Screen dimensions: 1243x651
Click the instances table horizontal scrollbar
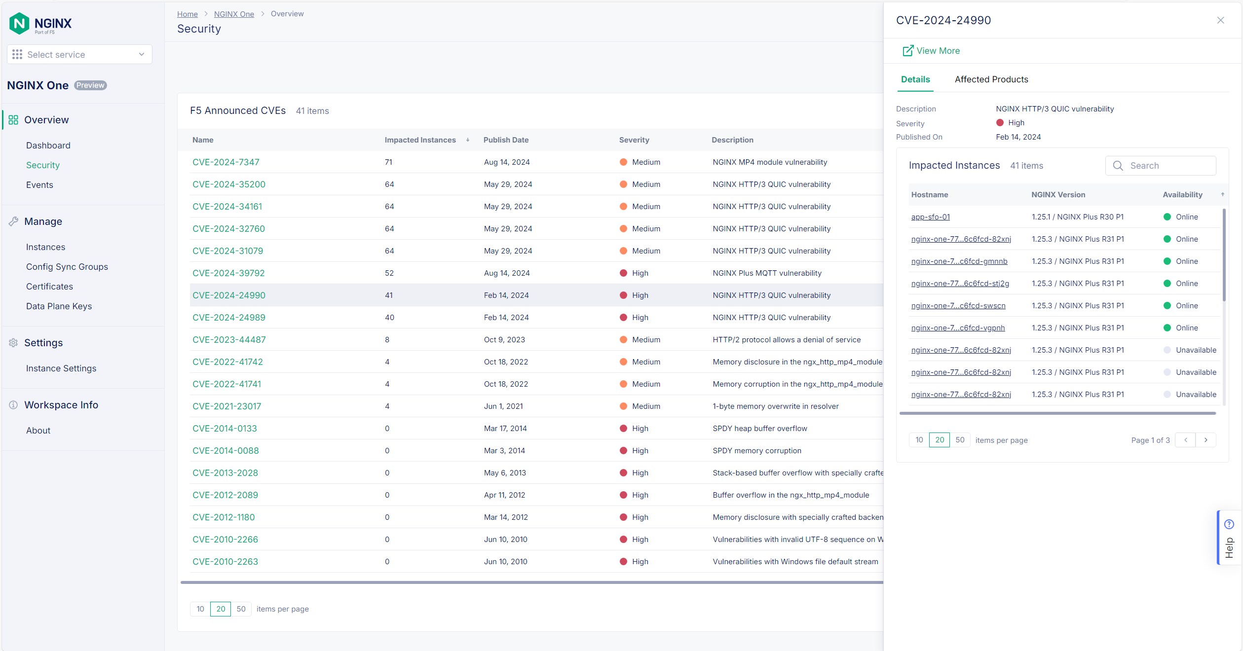(1057, 413)
